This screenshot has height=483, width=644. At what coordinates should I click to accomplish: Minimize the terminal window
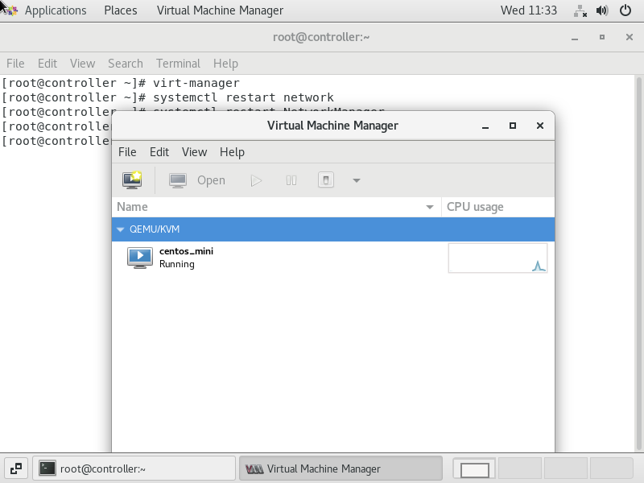point(575,37)
